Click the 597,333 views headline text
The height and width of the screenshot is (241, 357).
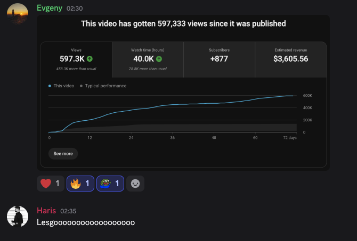click(183, 23)
